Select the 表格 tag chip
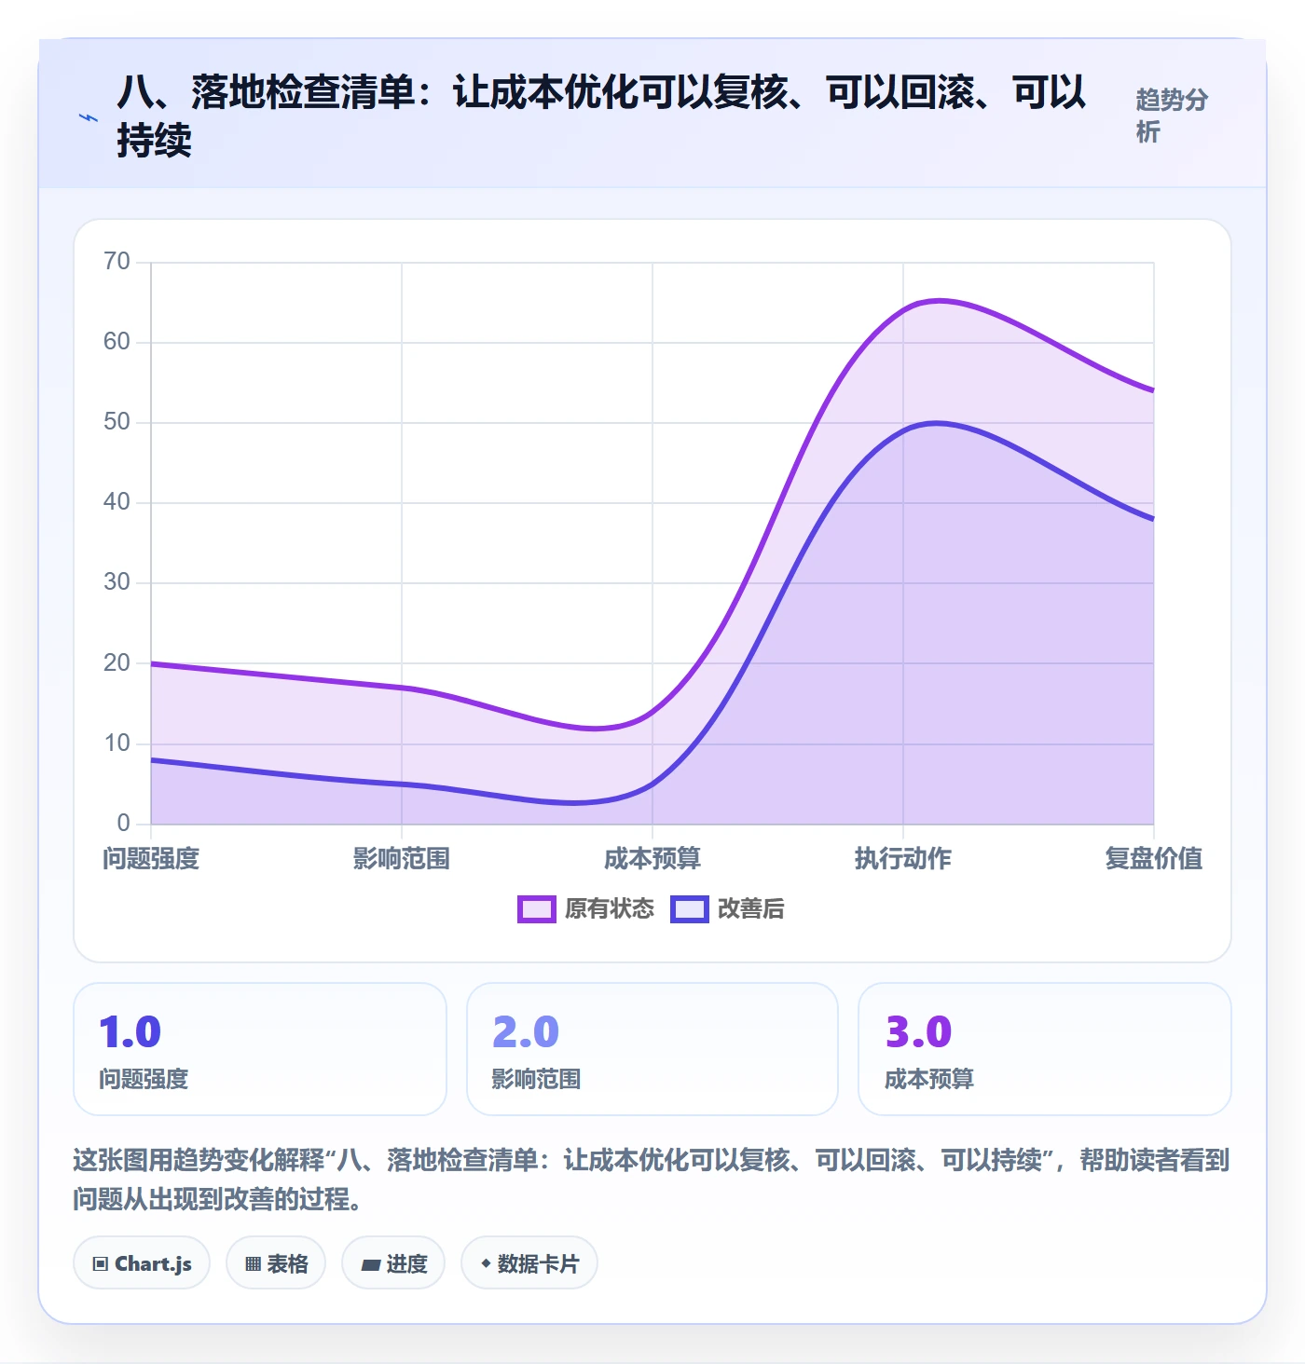Screen dimensions: 1305x1364 click(x=276, y=1263)
